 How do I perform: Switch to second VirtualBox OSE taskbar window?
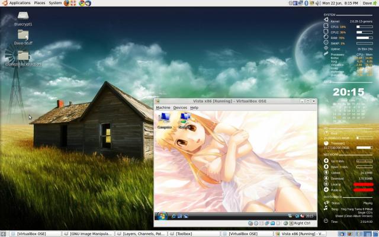(x=246, y=234)
